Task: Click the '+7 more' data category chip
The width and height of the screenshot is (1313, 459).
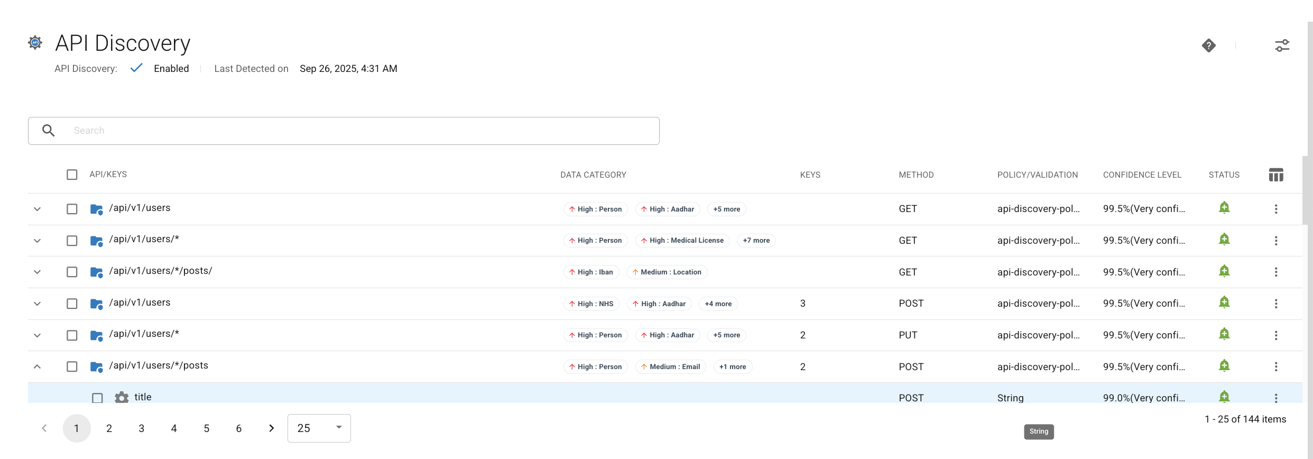Action: (756, 241)
